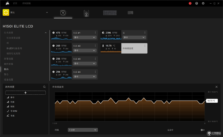
Task: Click the yellow default profile icon
Action: pos(6,12)
